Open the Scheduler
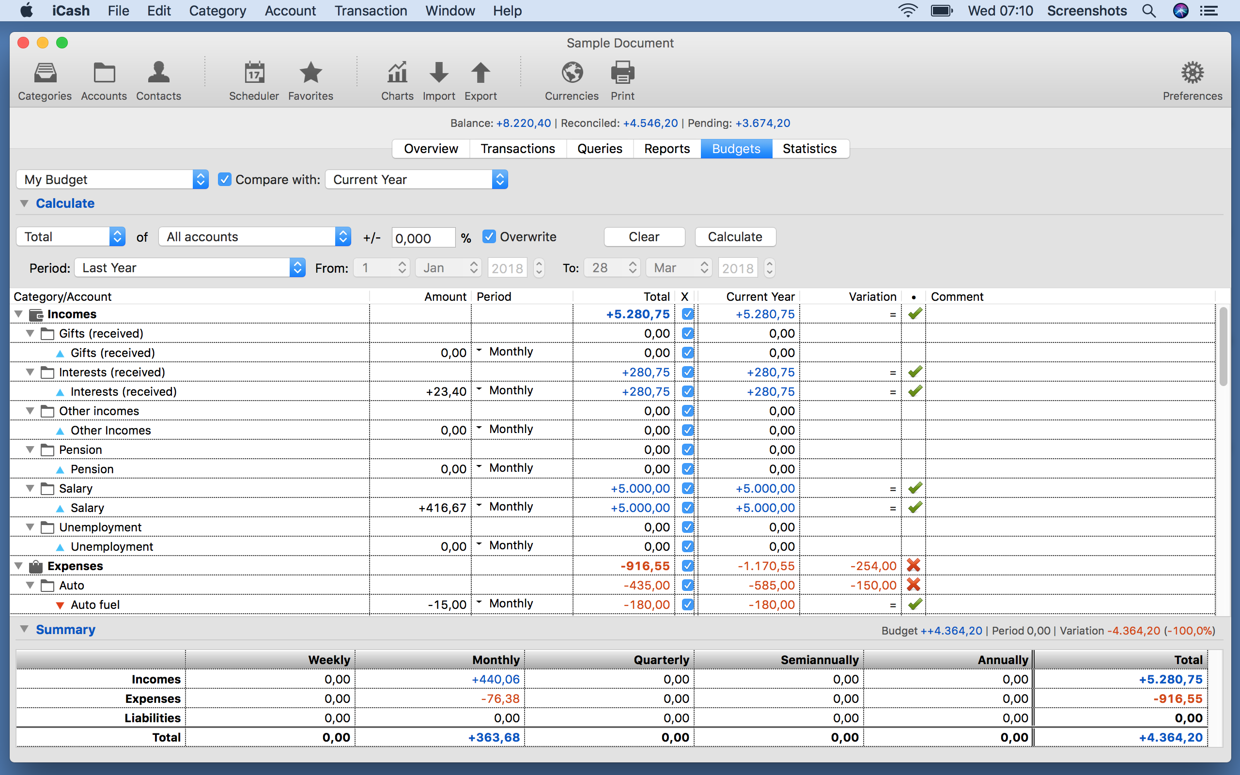Image resolution: width=1240 pixels, height=775 pixels. (x=254, y=79)
